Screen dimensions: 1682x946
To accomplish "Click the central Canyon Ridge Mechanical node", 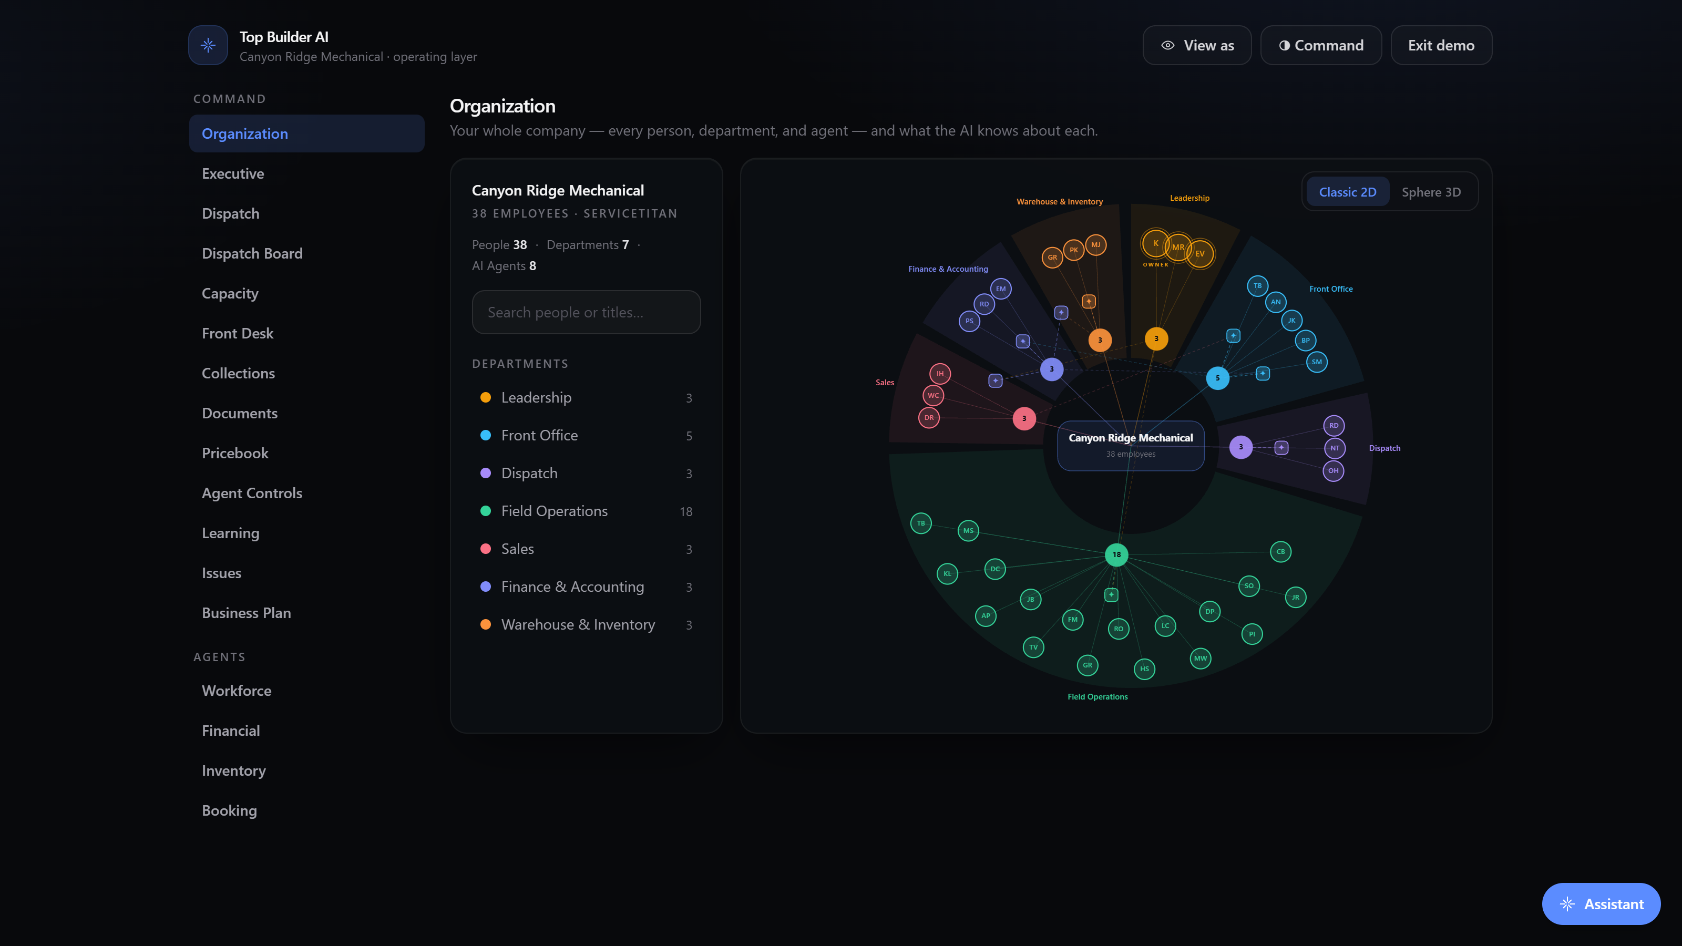I will (1130, 445).
